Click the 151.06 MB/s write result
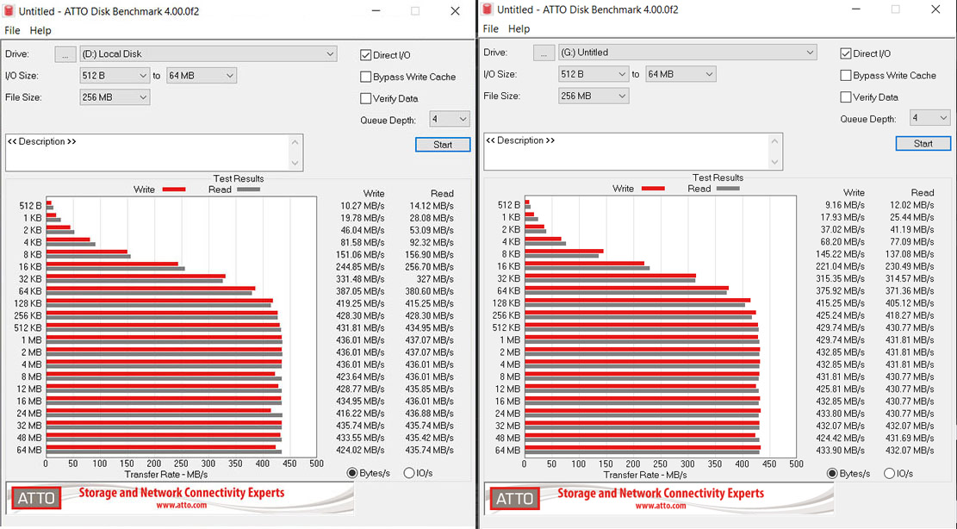Viewport: 957px width, 529px height. tap(360, 254)
